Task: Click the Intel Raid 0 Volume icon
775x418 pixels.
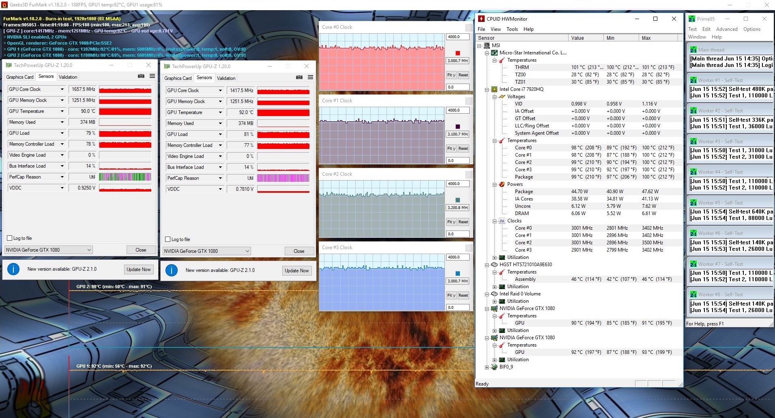Action: tap(494, 294)
